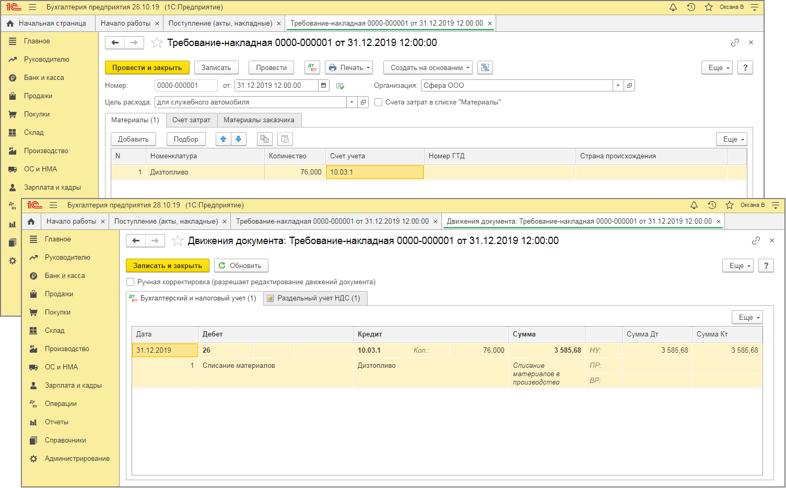Click the Номер input field

pyautogui.click(x=185, y=86)
